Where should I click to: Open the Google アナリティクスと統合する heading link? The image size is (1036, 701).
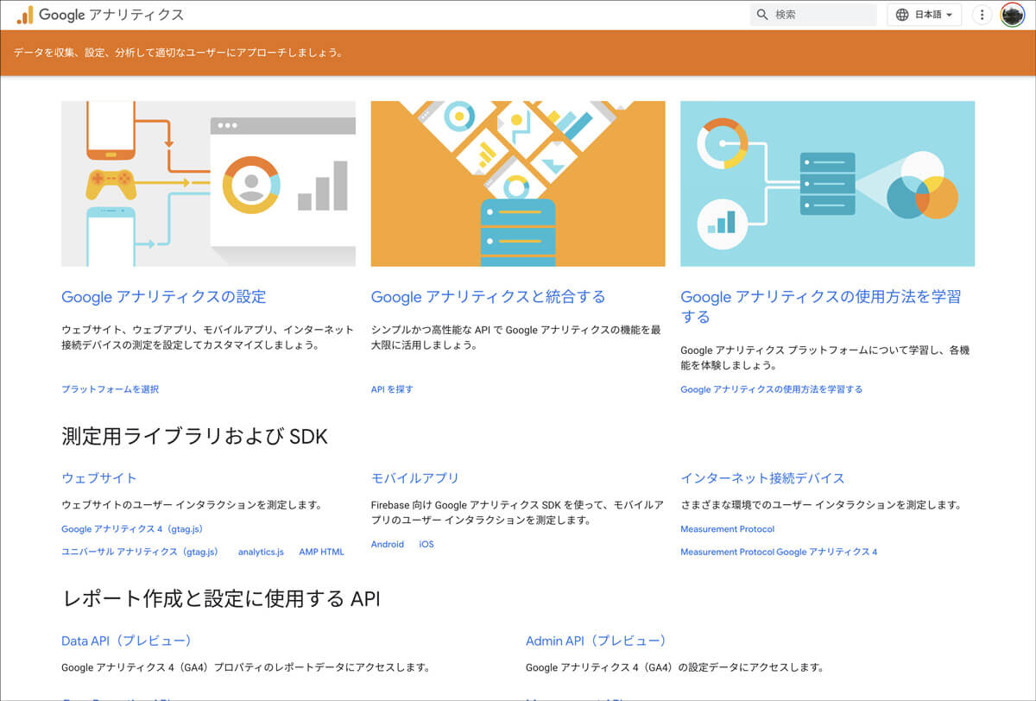point(489,297)
